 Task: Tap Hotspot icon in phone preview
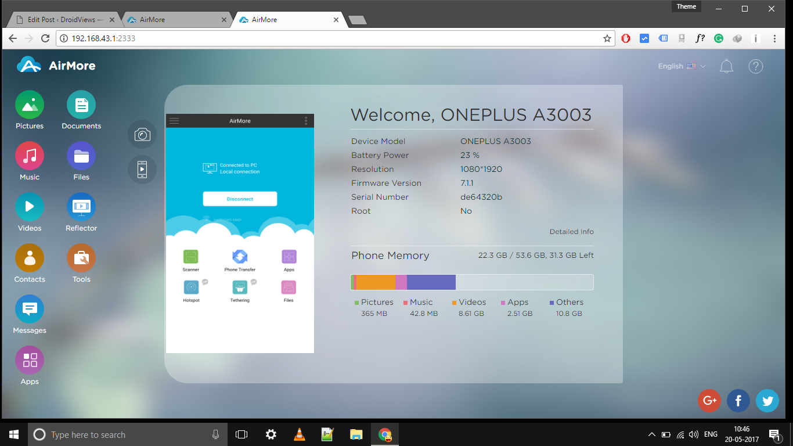[x=191, y=287]
